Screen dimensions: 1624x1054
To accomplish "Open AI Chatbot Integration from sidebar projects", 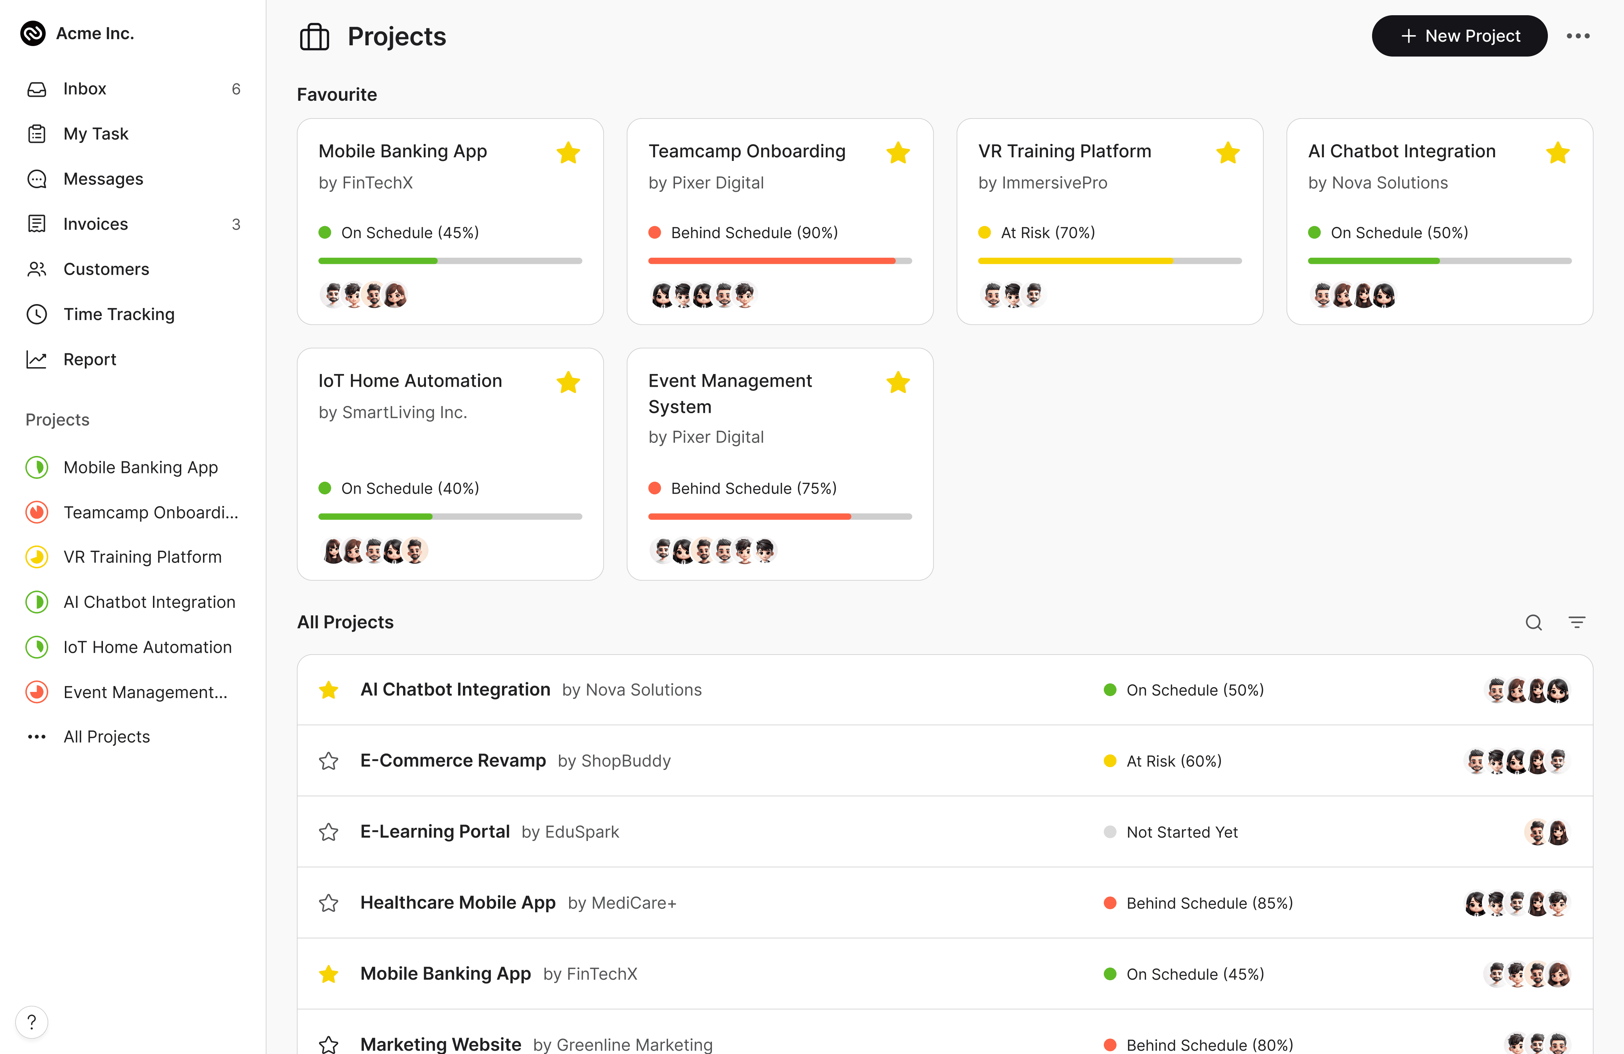I will pyautogui.click(x=149, y=602).
